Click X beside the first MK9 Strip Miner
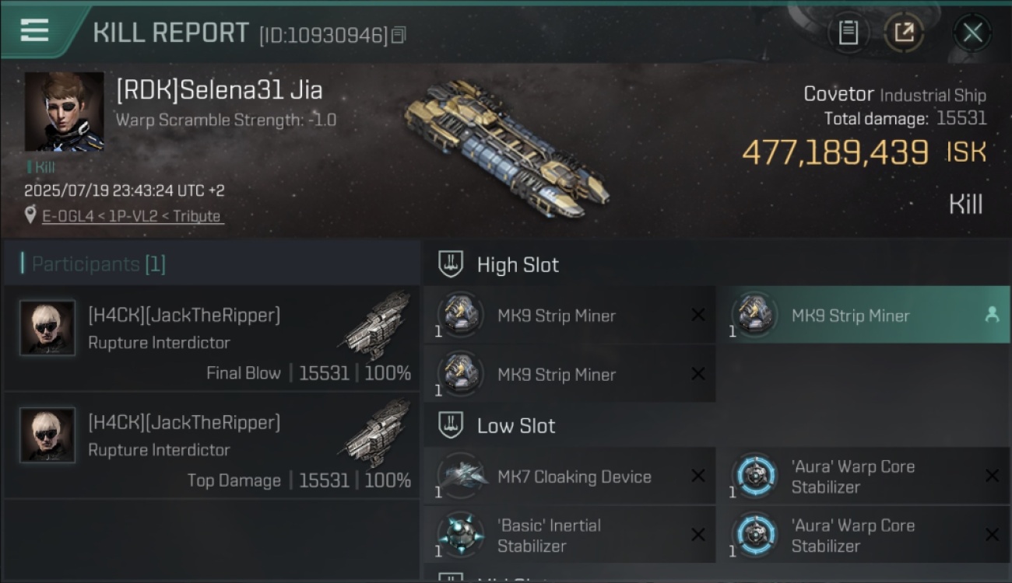The height and width of the screenshot is (583, 1012). 698,315
